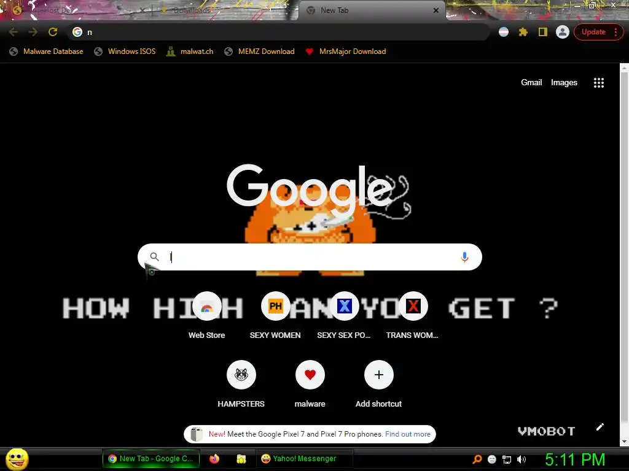
Task: Click the forward navigation arrow
Action: (33, 32)
